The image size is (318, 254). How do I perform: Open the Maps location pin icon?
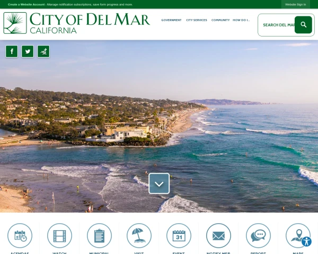point(298,235)
